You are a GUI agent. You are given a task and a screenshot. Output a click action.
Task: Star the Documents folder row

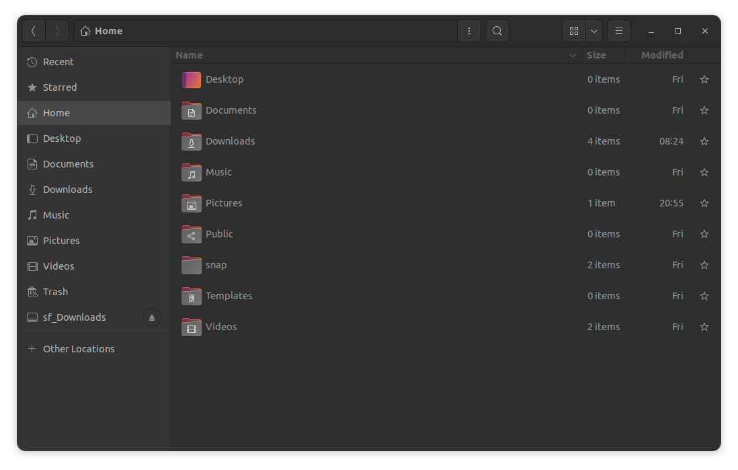click(x=704, y=110)
